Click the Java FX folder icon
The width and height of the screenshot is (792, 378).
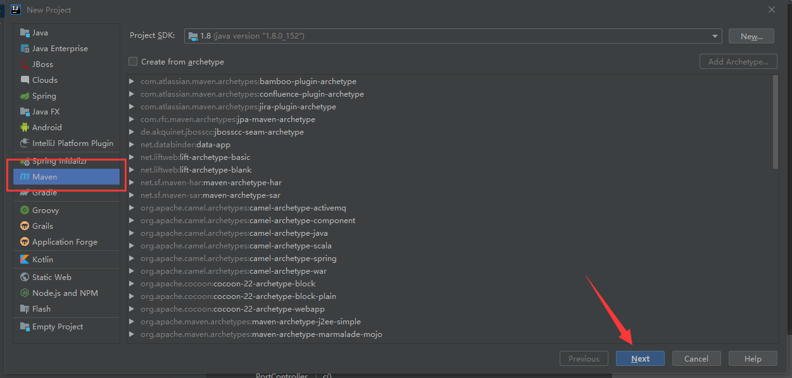click(x=25, y=112)
